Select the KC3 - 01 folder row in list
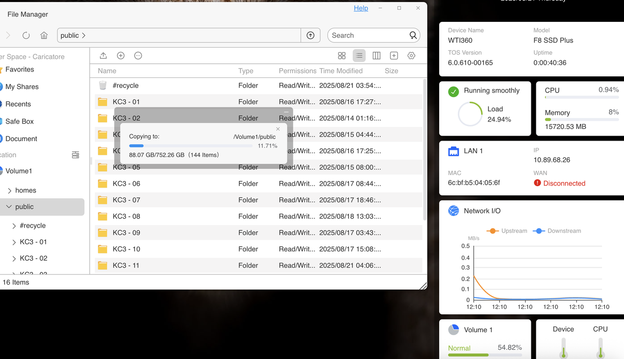Image resolution: width=624 pixels, height=359 pixels. [x=258, y=102]
